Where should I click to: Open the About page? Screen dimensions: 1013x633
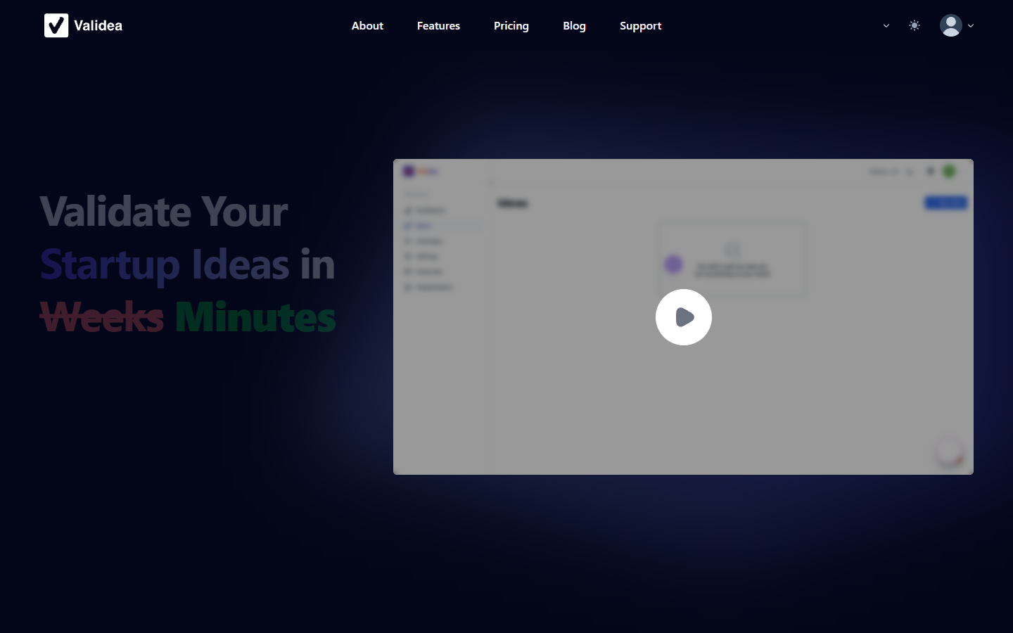(367, 25)
